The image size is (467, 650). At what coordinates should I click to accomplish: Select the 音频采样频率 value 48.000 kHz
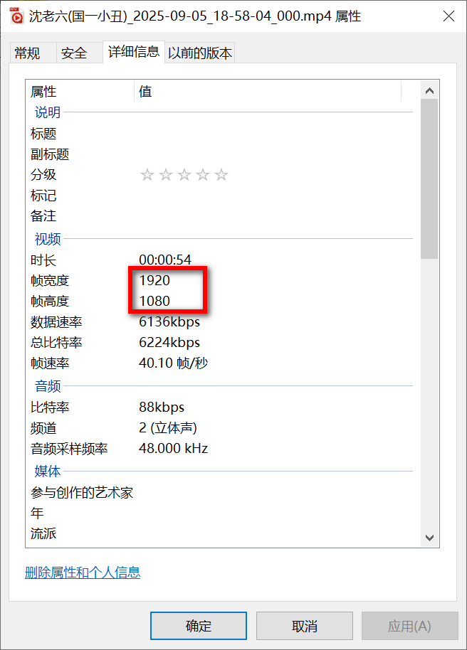point(173,449)
